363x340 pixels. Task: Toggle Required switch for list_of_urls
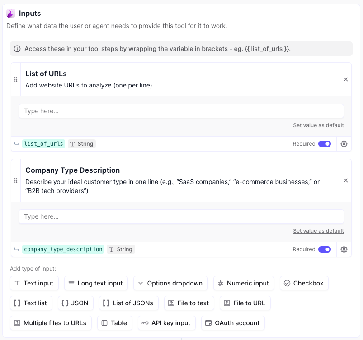(325, 144)
